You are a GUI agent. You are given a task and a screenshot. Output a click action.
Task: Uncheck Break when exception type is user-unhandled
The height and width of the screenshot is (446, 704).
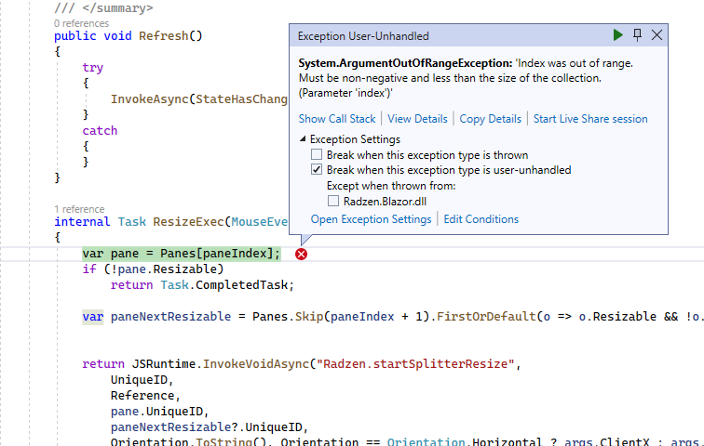click(317, 170)
